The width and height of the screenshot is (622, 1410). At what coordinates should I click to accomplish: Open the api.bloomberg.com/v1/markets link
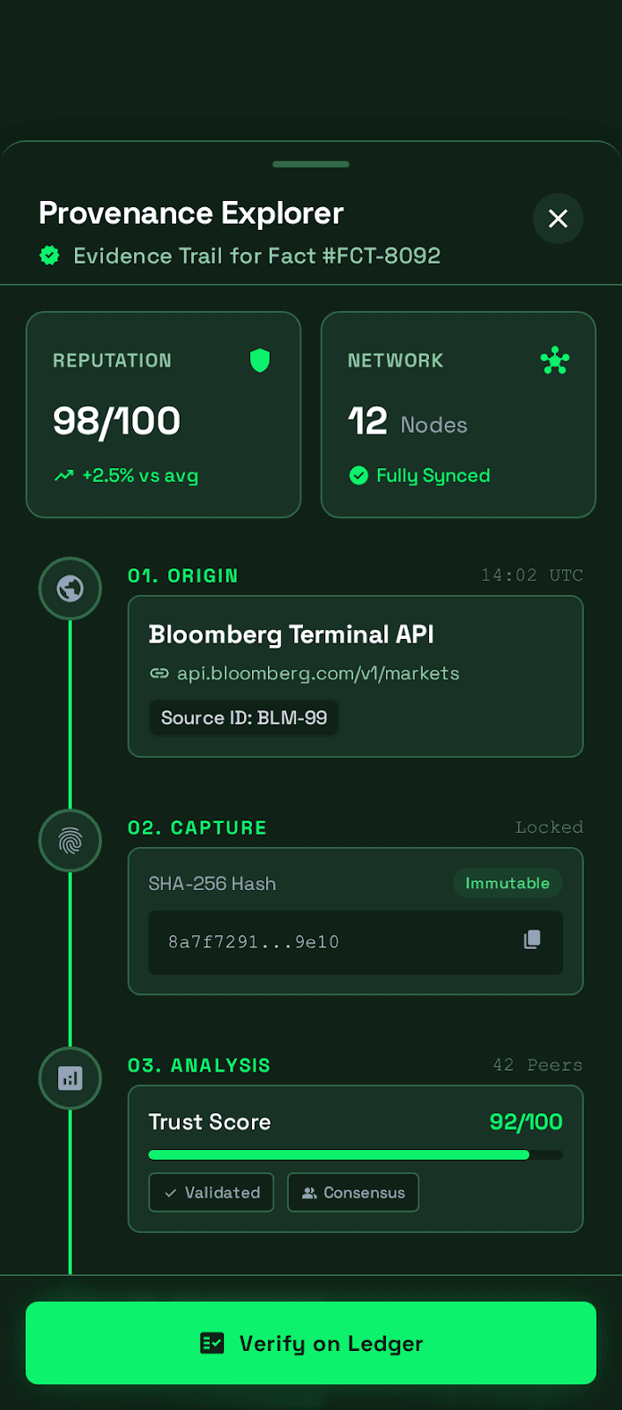[x=318, y=673]
